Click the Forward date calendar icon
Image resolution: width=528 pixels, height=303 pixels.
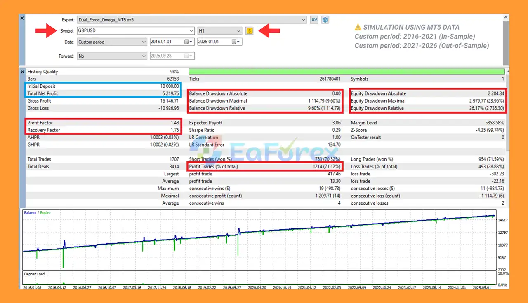click(x=188, y=56)
